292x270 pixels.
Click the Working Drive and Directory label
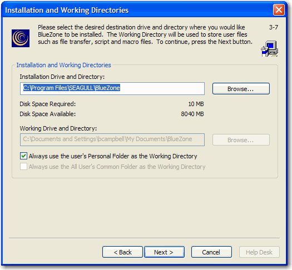[58, 128]
